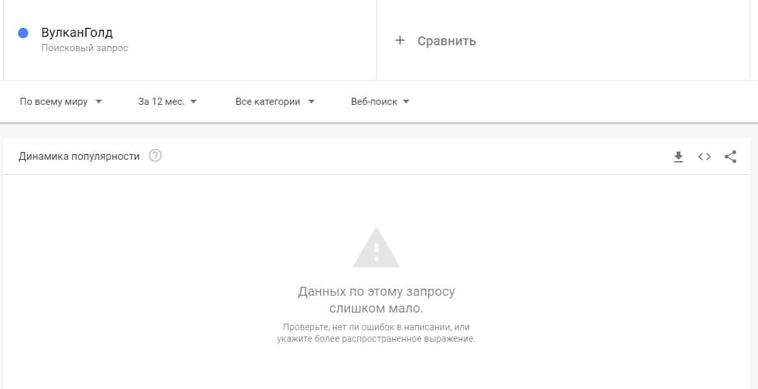Click the blue dot next to ВулканГолд
The image size is (758, 389).
click(23, 33)
